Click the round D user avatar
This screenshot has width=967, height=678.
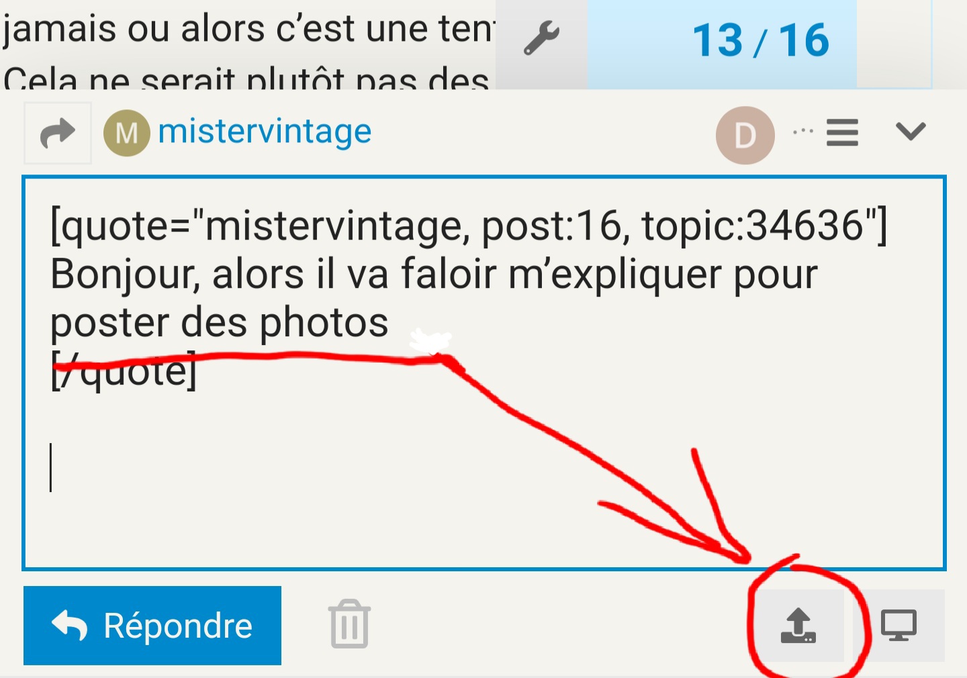coord(745,135)
